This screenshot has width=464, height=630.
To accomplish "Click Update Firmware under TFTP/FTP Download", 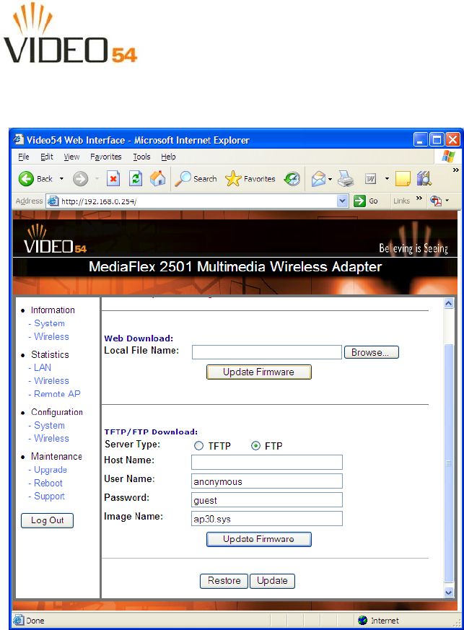I will [259, 539].
